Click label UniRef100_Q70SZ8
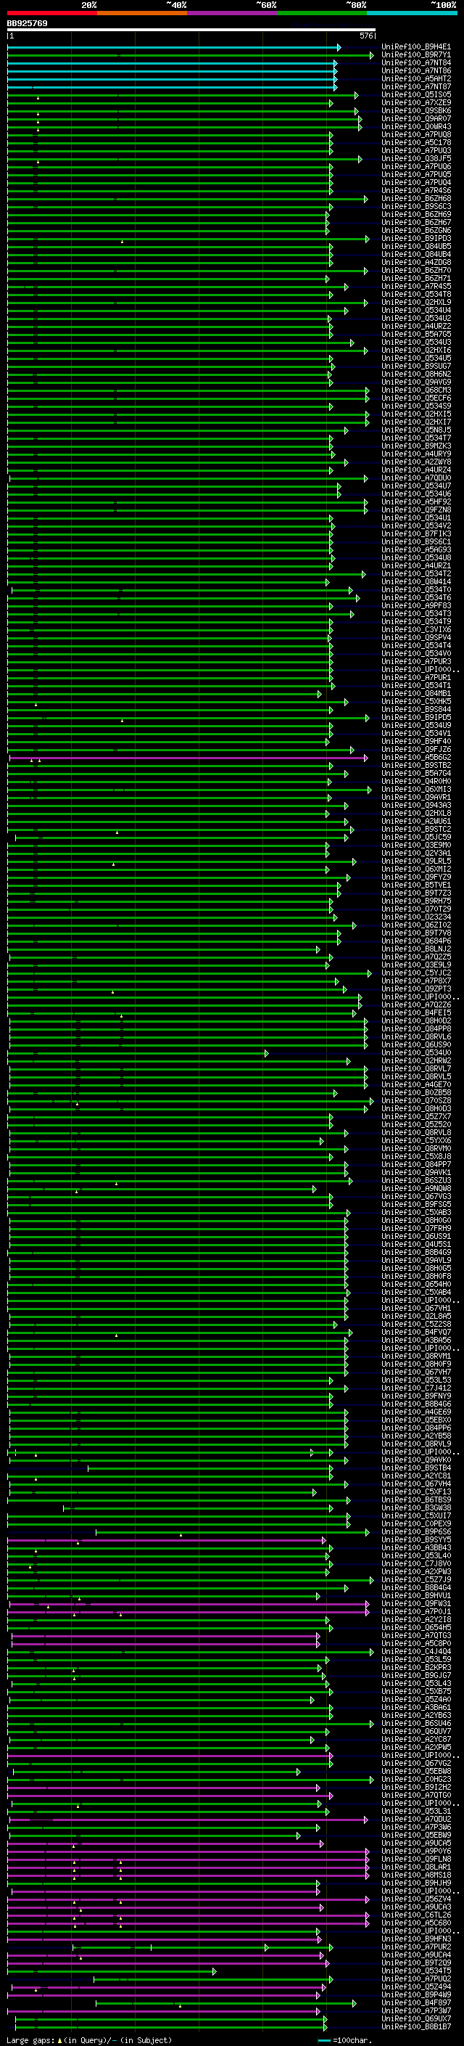 (415, 1101)
